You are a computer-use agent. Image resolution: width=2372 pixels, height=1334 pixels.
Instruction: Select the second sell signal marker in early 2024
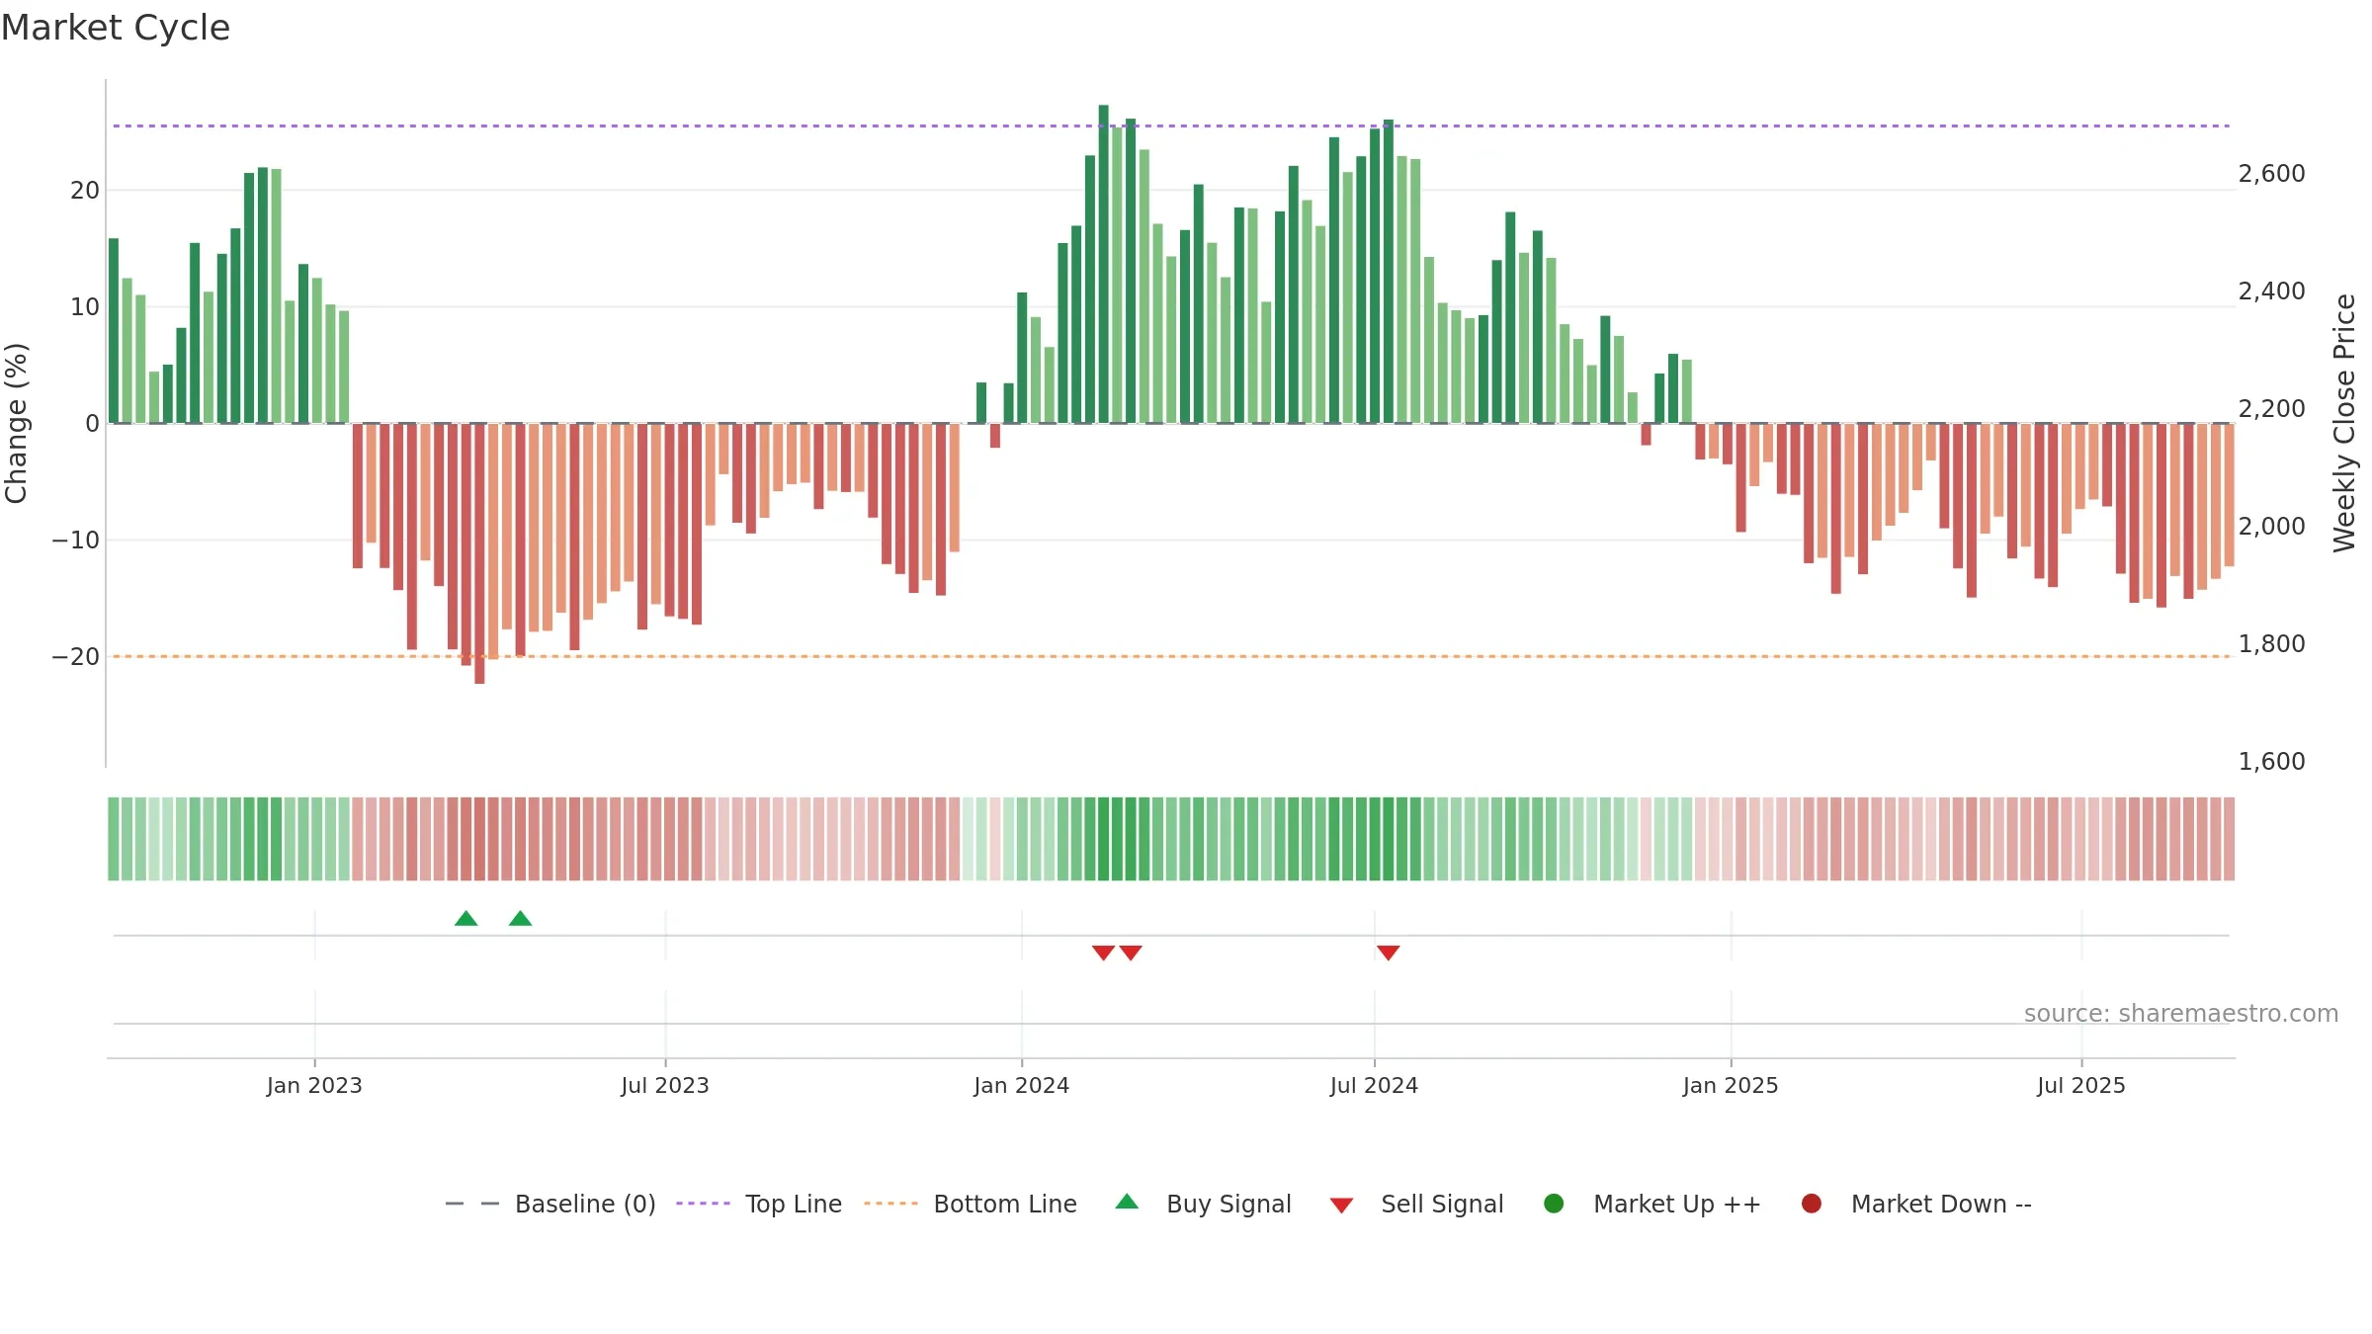pos(1131,953)
